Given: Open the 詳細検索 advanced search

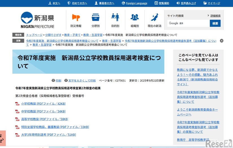Looking at the screenshot, I should [x=216, y=16].
